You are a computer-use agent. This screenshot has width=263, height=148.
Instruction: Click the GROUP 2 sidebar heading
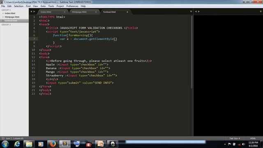[x=6, y=25]
